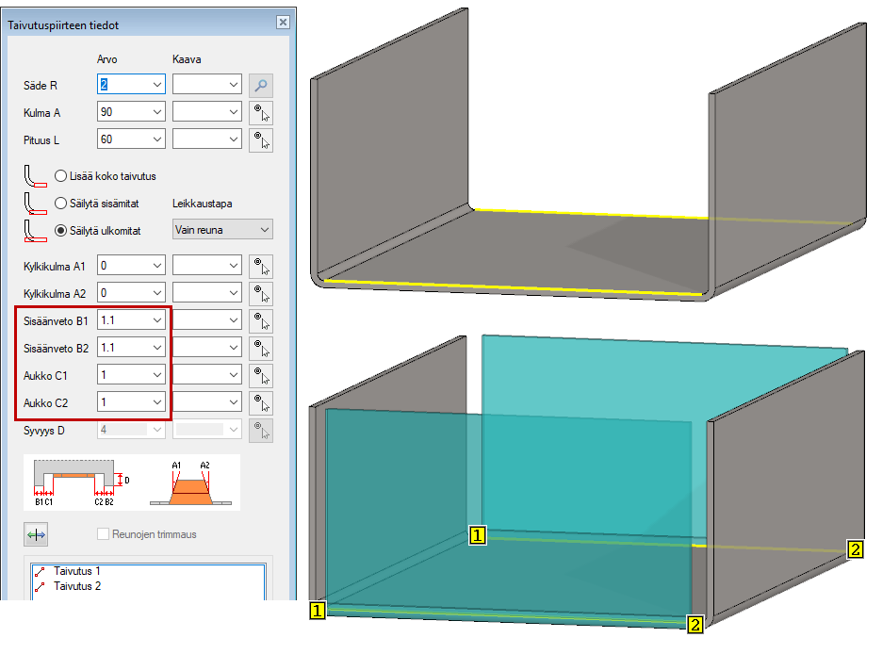Viewport: 882px width, 654px height.
Task: Select the Lisää koko taivutus option
Action: (x=61, y=176)
